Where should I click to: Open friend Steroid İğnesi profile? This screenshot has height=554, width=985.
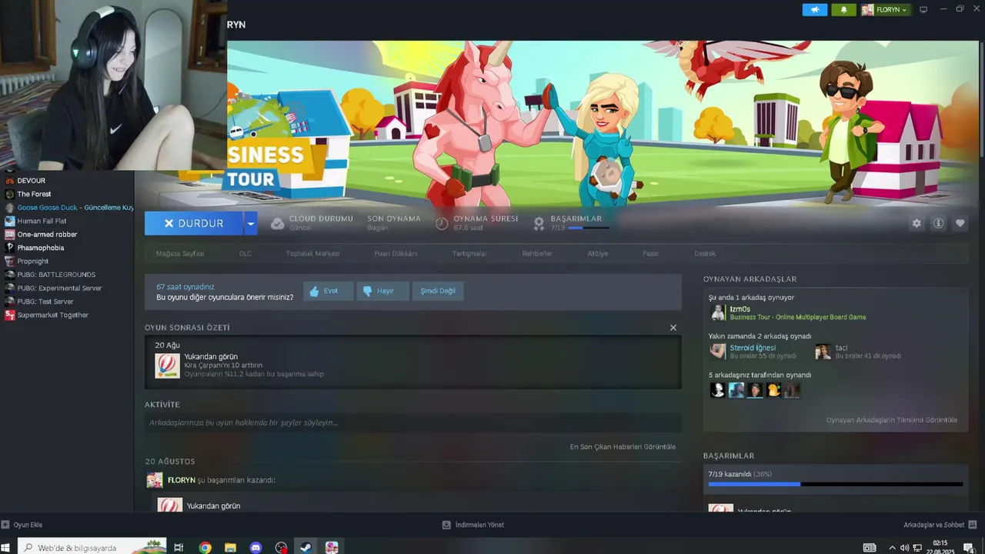click(x=753, y=348)
